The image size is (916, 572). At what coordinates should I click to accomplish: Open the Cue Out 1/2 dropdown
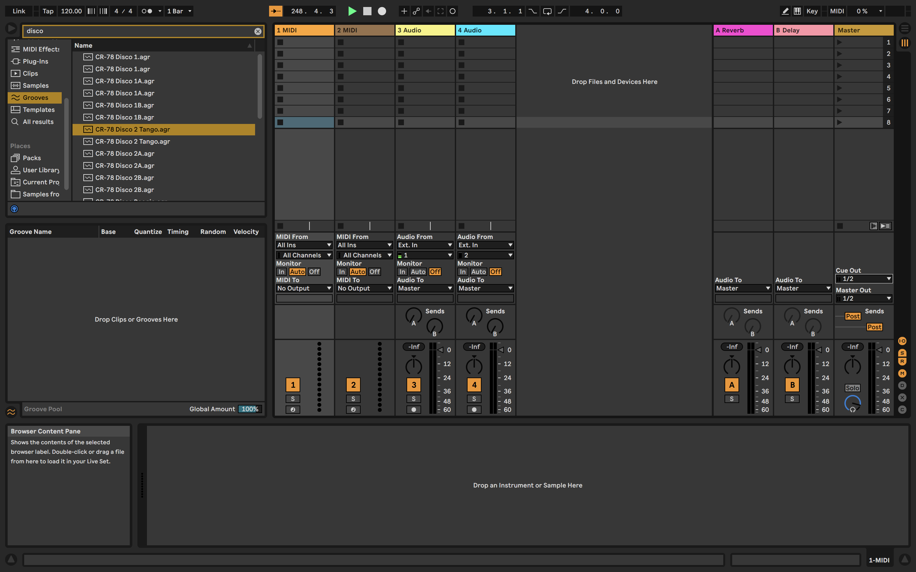[864, 279]
